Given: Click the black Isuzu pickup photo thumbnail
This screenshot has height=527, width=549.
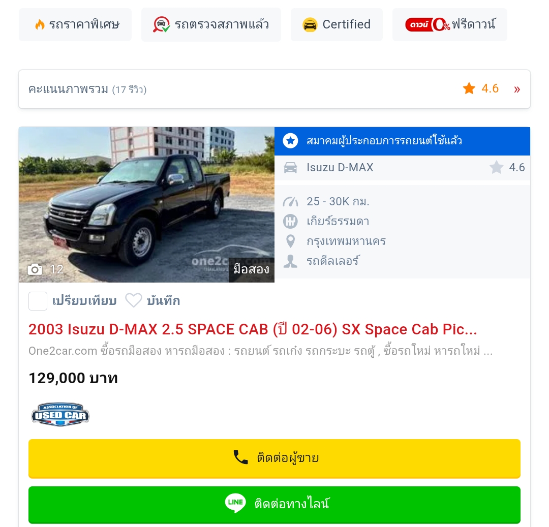Looking at the screenshot, I should click(x=146, y=205).
